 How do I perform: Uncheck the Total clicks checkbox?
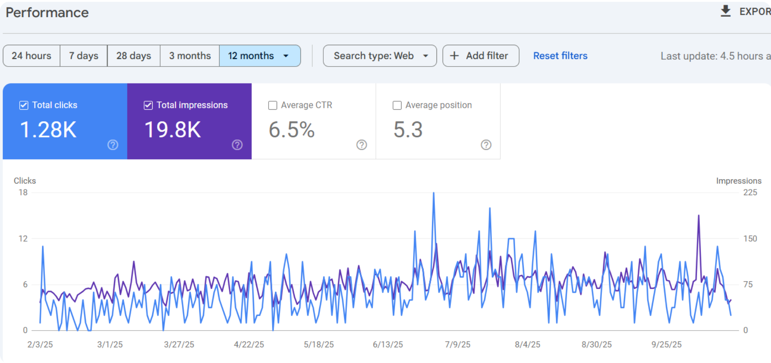24,105
